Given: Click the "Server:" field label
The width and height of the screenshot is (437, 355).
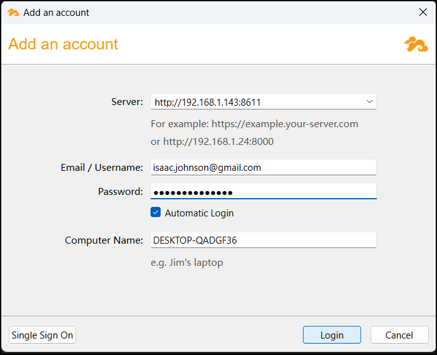Looking at the screenshot, I should [x=127, y=101].
